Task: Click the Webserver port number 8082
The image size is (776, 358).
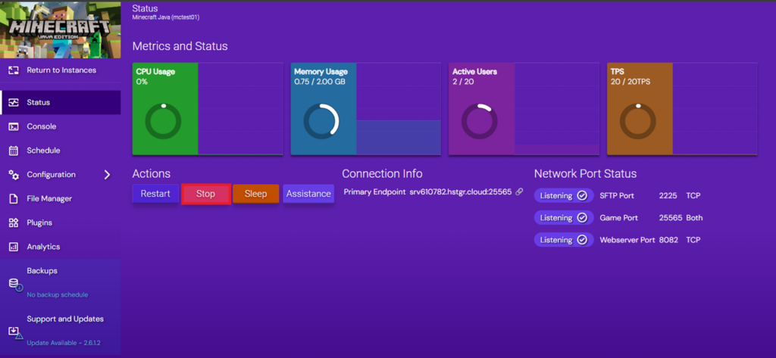Action: [x=668, y=240]
